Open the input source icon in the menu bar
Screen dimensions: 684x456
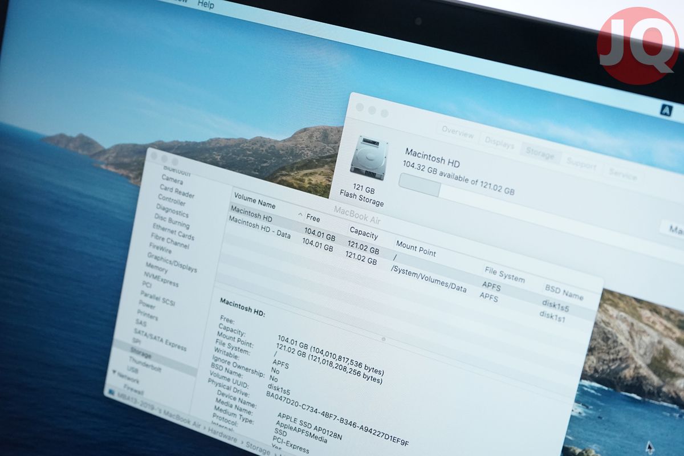666,111
